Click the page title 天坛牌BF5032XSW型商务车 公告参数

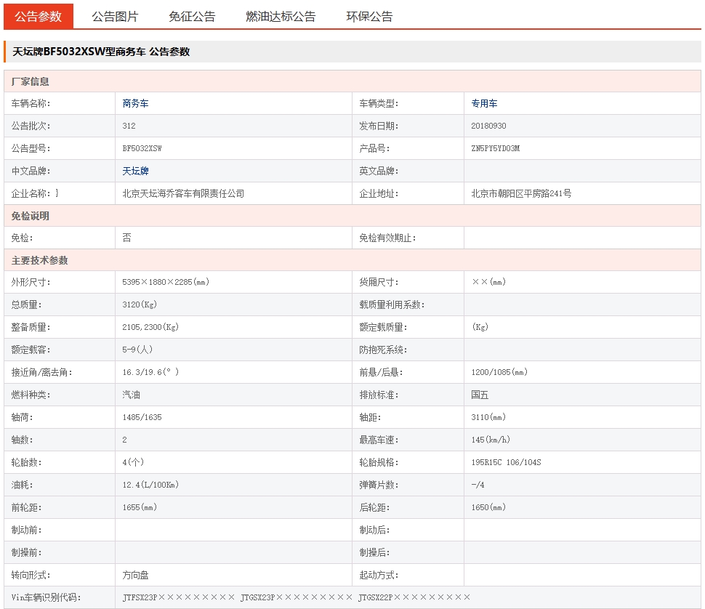101,52
